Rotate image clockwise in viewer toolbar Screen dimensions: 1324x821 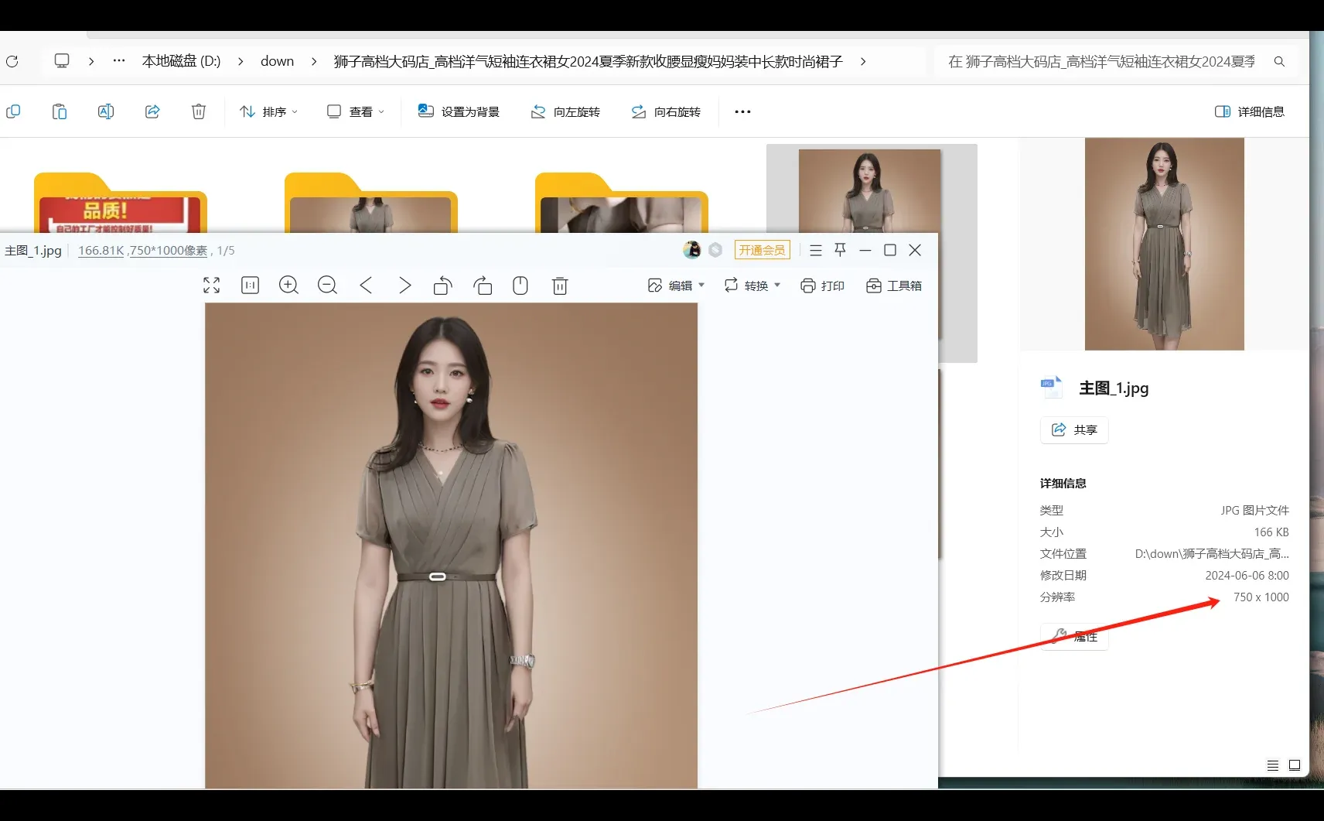[483, 286]
